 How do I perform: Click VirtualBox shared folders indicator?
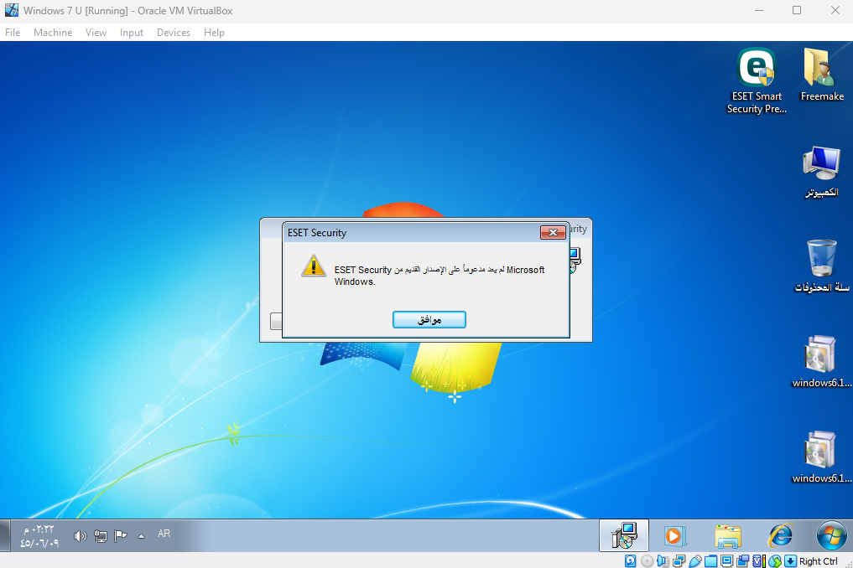711,561
